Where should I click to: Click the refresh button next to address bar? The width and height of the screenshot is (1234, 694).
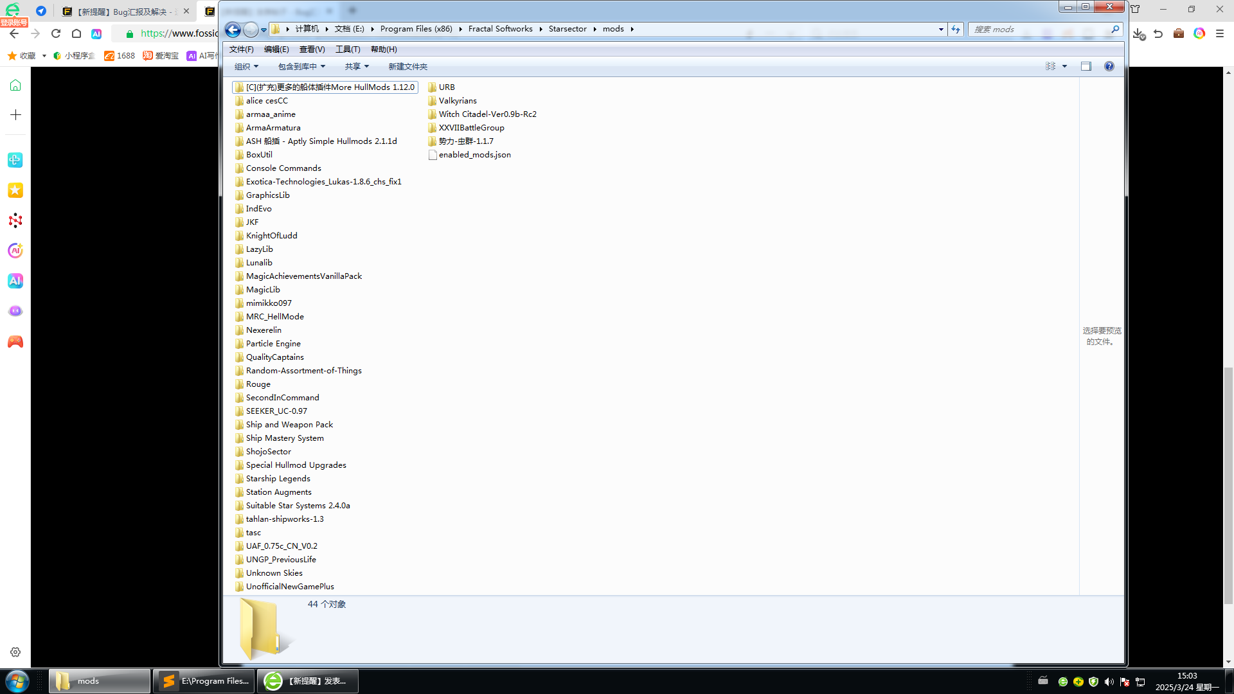tap(956, 29)
